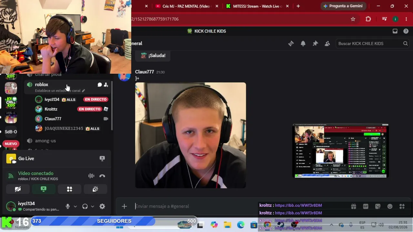Stop Go Live stream screen icon

pos(102,159)
